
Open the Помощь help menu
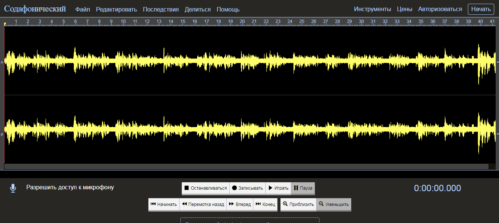tap(228, 10)
